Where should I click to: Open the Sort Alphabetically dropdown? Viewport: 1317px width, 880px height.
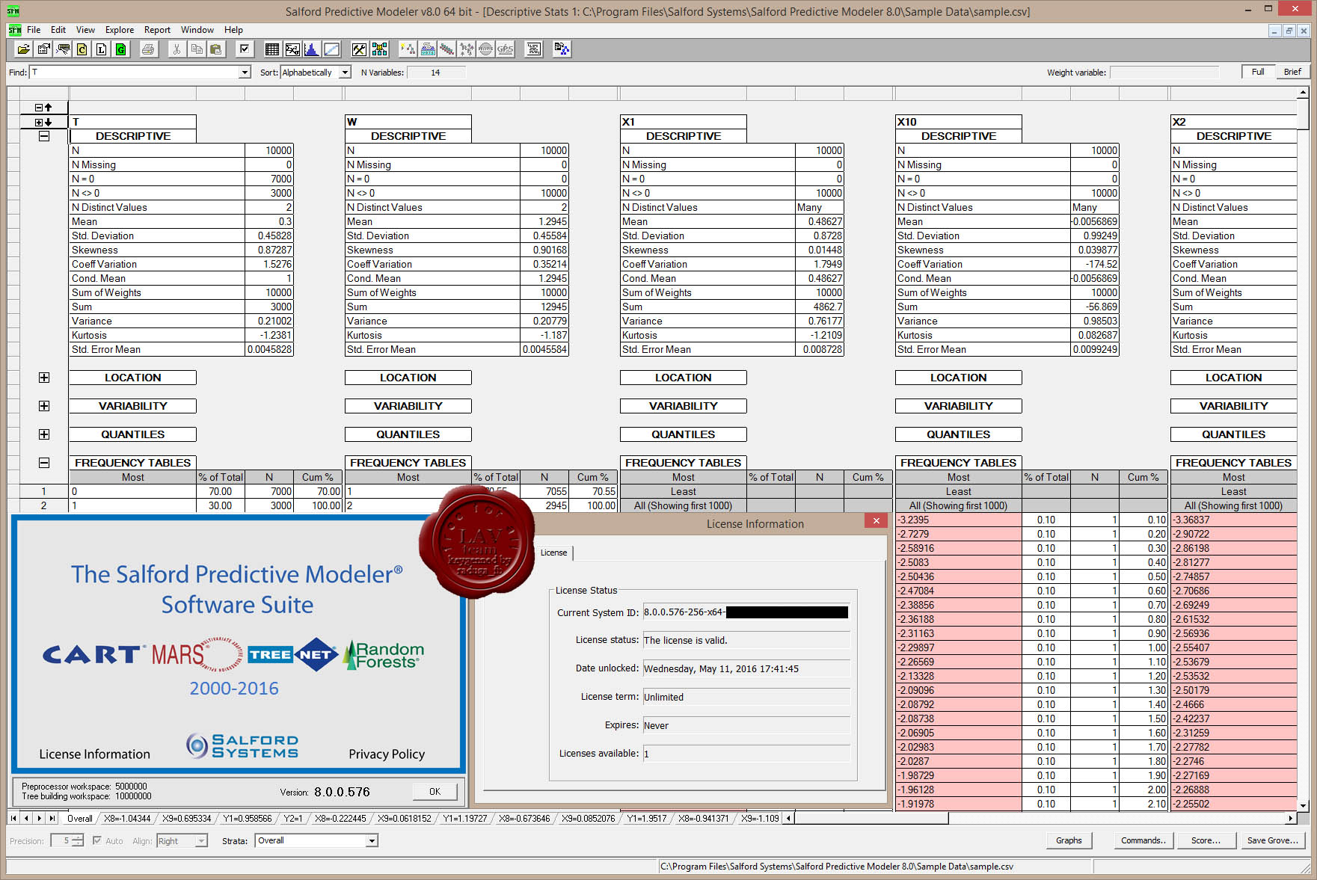345,73
